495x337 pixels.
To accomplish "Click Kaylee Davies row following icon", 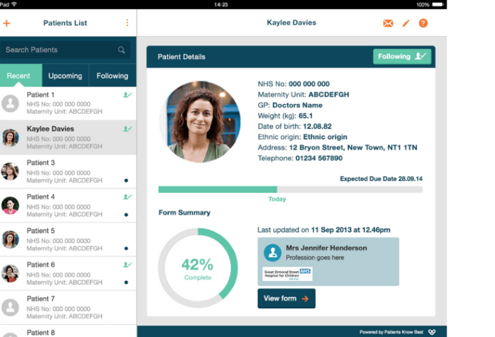I will click(x=127, y=128).
